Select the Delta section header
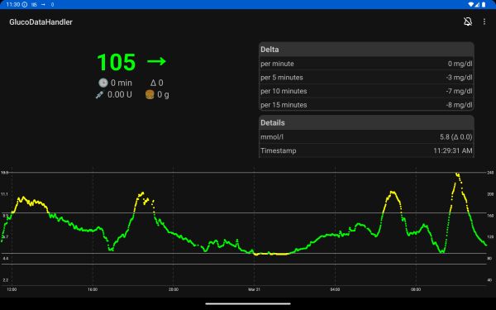The width and height of the screenshot is (496, 310). (x=366, y=50)
